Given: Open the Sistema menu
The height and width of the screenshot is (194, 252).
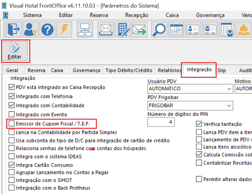Looking at the screenshot, I should tap(32, 15).
